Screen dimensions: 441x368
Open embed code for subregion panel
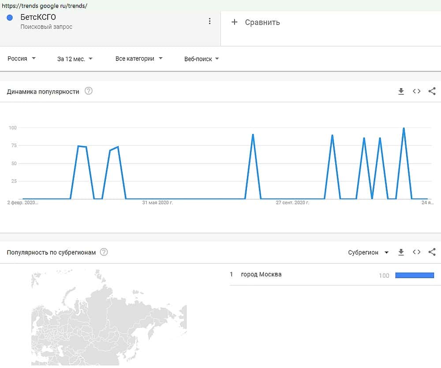pos(416,252)
